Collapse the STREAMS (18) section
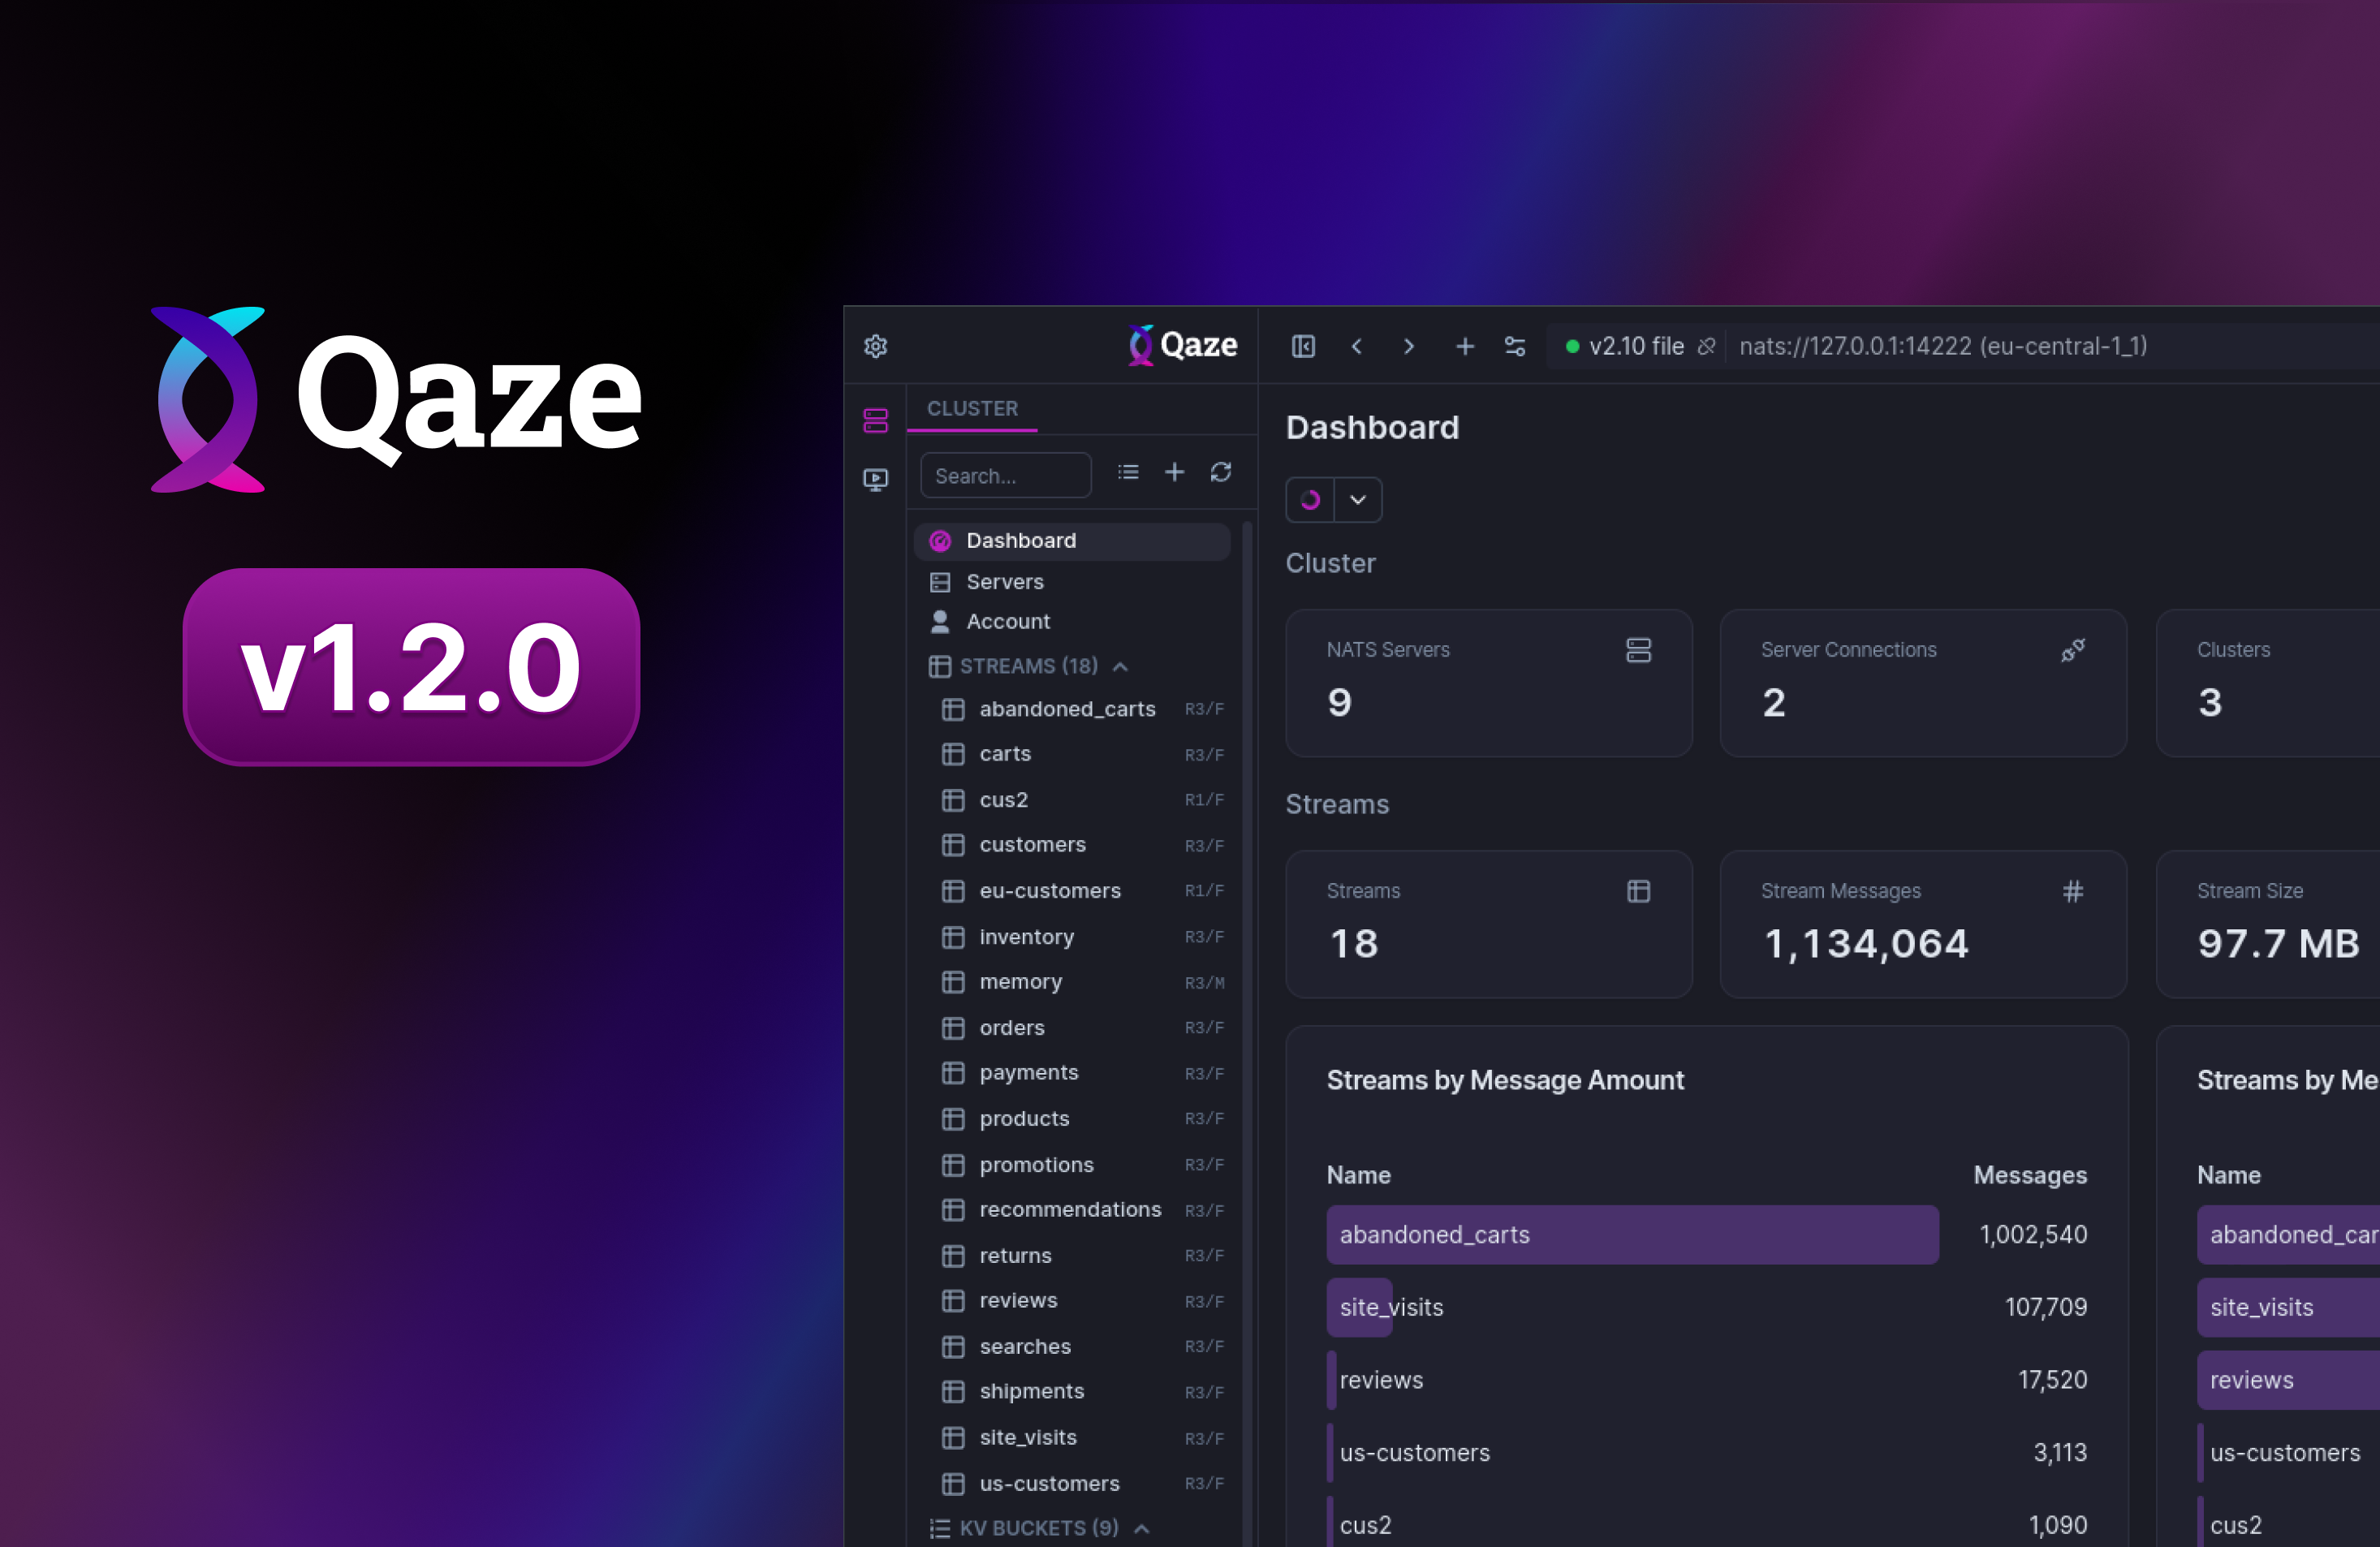 1119,666
